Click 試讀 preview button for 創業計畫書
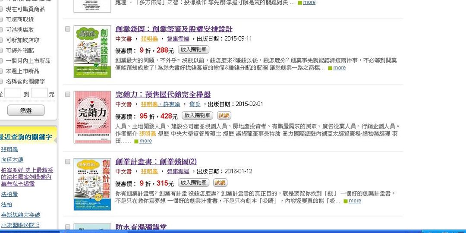 pos(220,183)
